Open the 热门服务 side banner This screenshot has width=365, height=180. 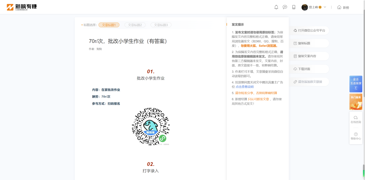pyautogui.click(x=356, y=102)
